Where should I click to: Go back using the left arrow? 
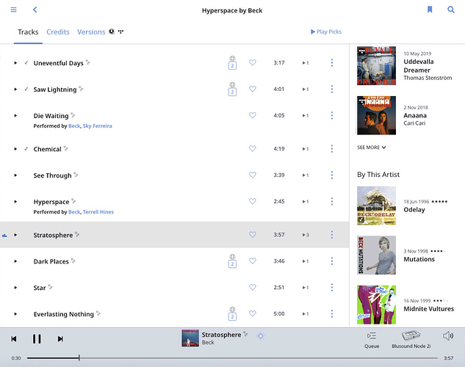point(35,10)
